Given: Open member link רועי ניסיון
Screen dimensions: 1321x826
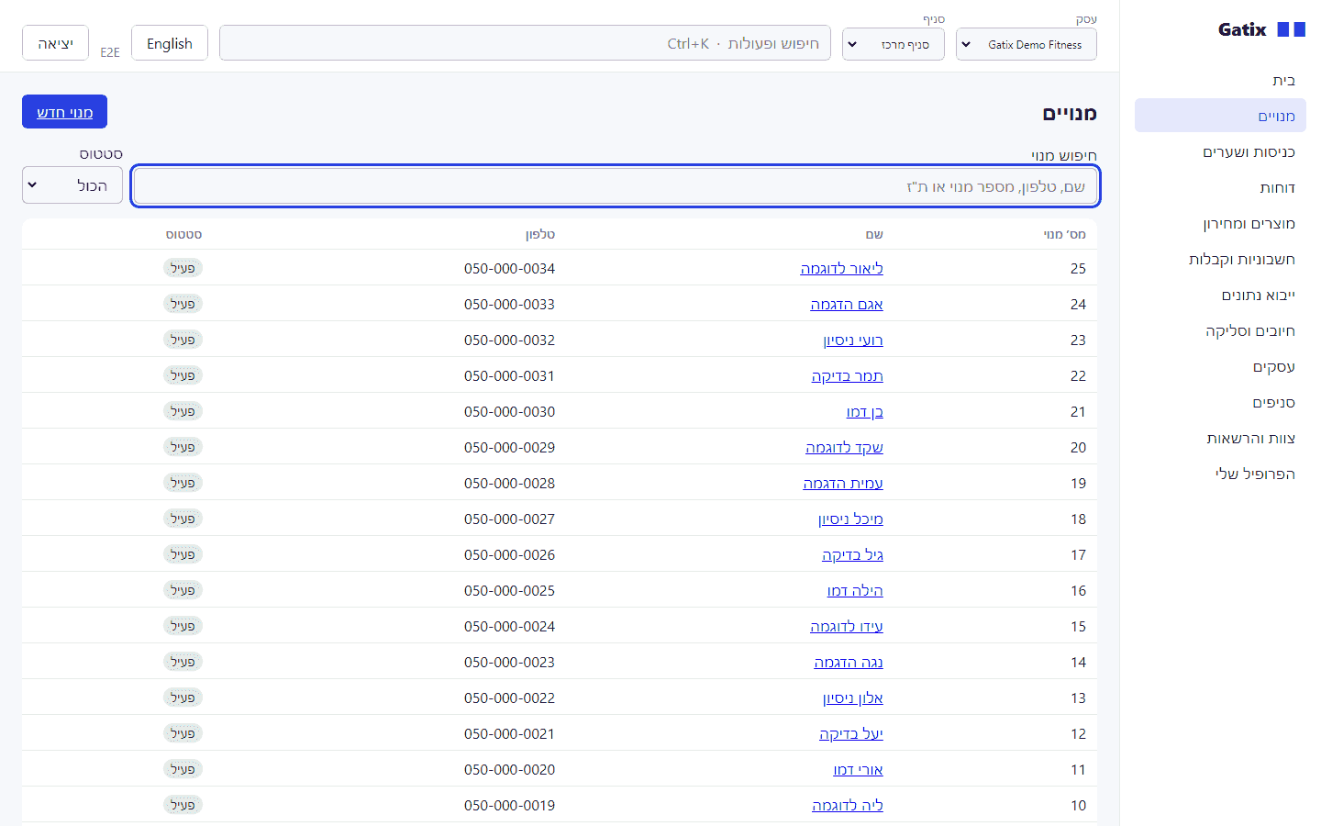Looking at the screenshot, I should point(853,340).
